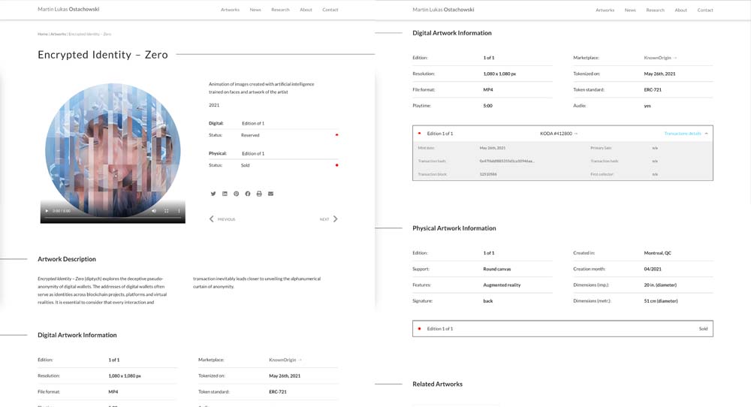The image size is (751, 407).
Task: Share artwork on Twitter
Action: pos(213,194)
